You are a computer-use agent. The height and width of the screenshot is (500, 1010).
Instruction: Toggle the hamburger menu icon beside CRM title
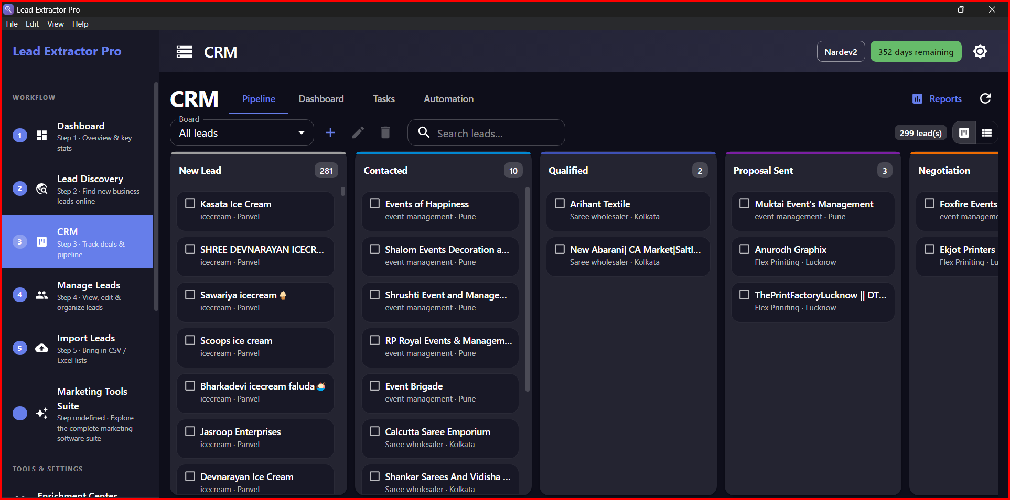tap(184, 52)
